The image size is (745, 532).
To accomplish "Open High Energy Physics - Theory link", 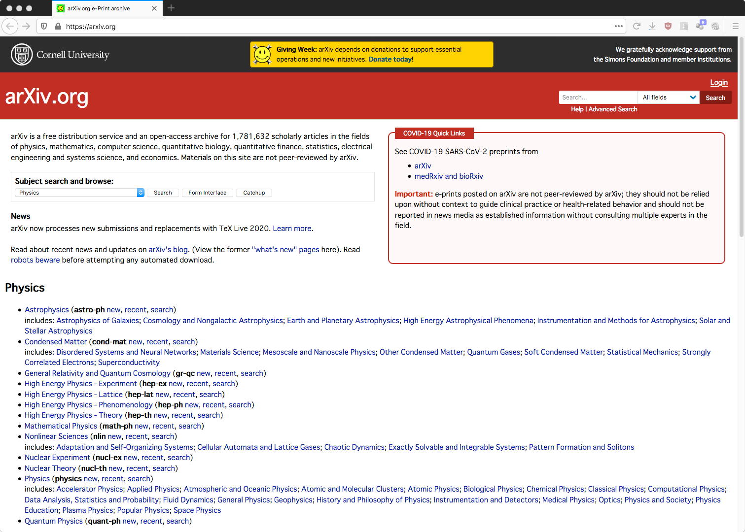I will (x=73, y=415).
